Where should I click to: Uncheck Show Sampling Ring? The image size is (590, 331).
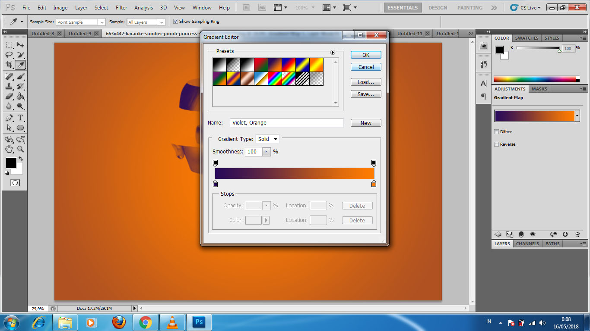(175, 22)
